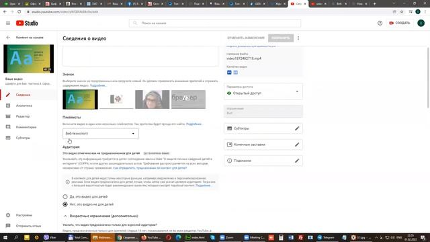Screen dimensions: 430x242
Task: Reload the page with refresh icon
Action: 19,12
